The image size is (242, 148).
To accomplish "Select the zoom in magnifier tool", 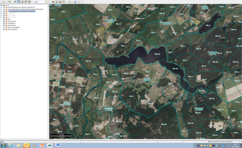I will click(x=15, y=2).
